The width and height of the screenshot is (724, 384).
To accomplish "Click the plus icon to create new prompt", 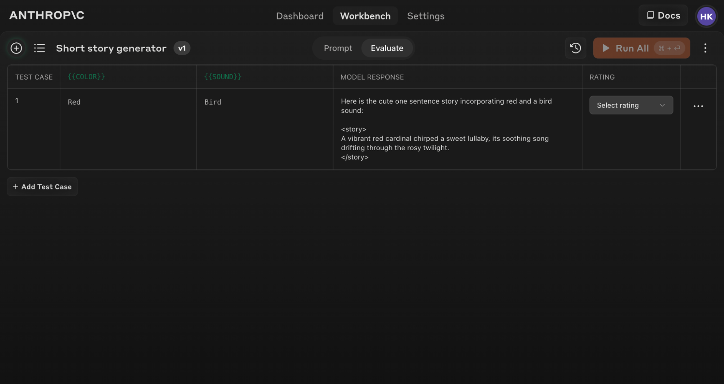I will pos(16,48).
